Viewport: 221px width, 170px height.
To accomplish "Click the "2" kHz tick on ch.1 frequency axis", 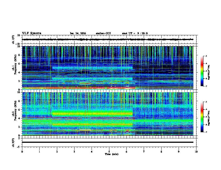I will (19, 81).
